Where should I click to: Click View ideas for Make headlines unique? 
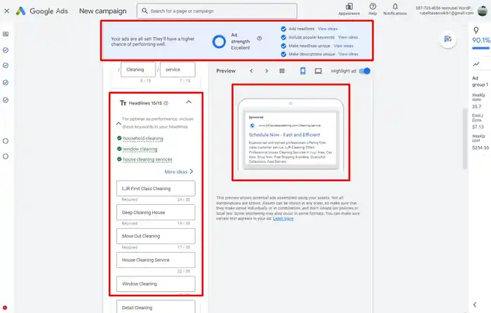point(343,46)
